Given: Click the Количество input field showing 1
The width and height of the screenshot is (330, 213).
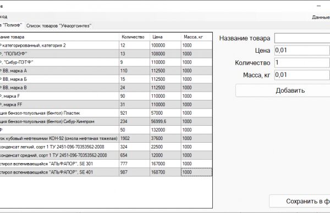Looking at the screenshot, I should (x=302, y=63).
